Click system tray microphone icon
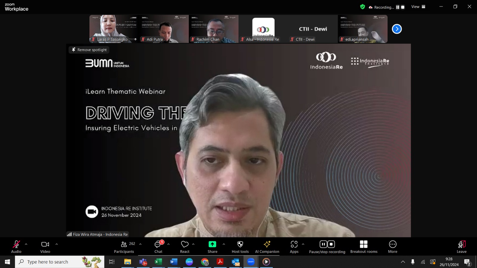 point(413,262)
